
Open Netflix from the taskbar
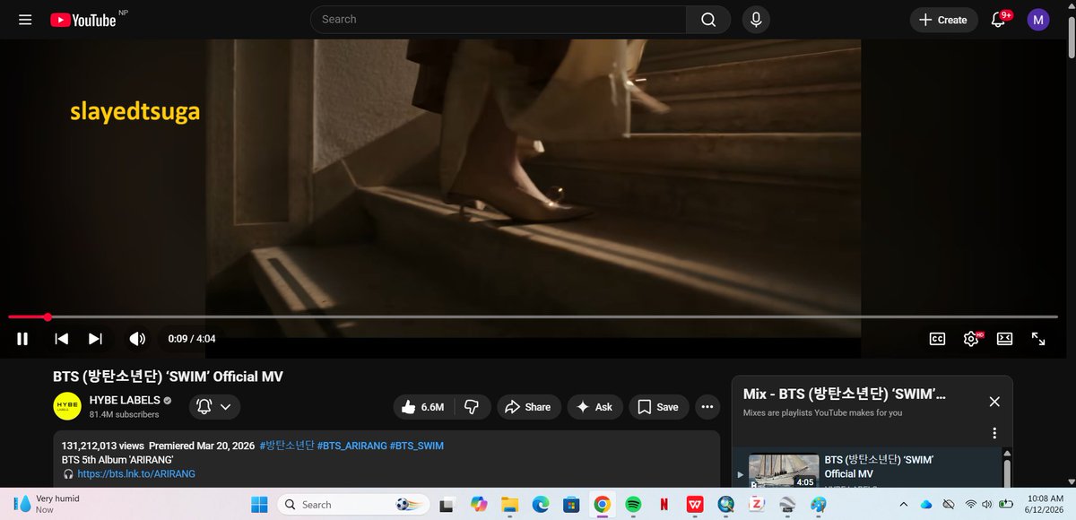coord(664,505)
